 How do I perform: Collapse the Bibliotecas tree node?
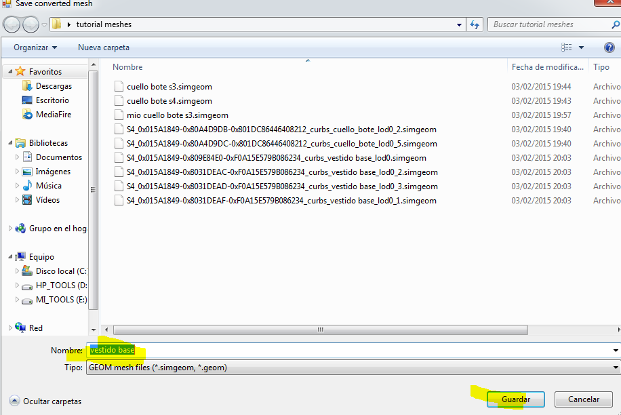pyautogui.click(x=11, y=143)
